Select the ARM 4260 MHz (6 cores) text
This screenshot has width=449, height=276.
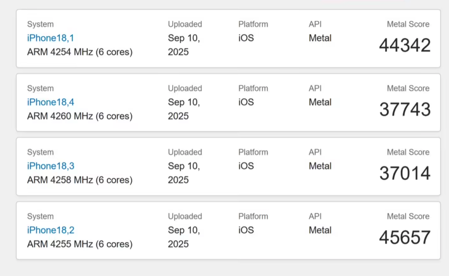79,116
